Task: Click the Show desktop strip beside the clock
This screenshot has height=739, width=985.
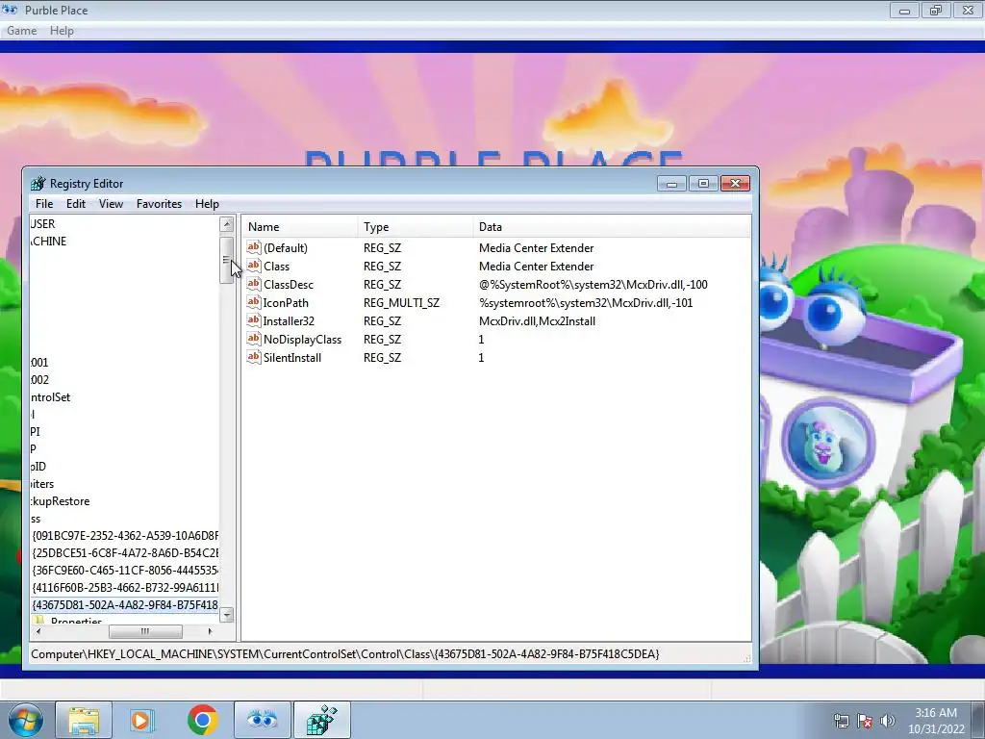Action: coord(979,720)
